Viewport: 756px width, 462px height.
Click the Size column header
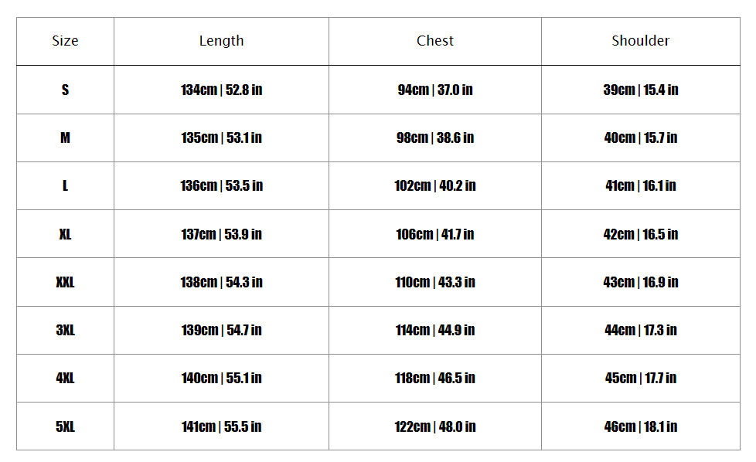pos(65,41)
